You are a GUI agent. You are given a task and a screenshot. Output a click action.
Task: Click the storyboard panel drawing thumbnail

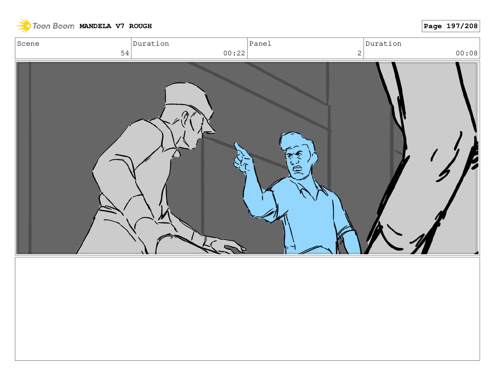(x=247, y=158)
